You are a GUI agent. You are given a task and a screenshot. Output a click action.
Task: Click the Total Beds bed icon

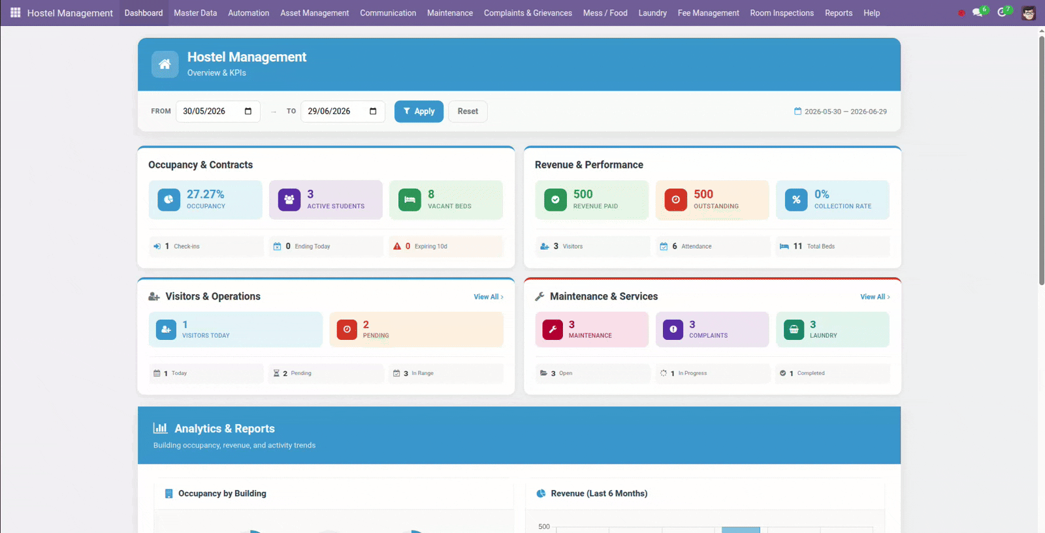[x=784, y=247]
